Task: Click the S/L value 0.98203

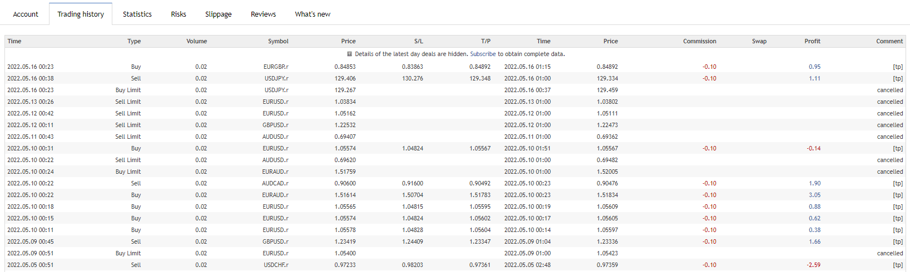Action: [x=412, y=265]
